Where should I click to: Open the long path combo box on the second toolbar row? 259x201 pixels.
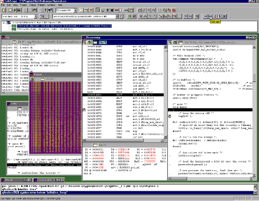[x=86, y=16]
